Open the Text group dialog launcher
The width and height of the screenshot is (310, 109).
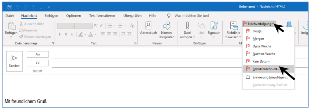[135, 43]
